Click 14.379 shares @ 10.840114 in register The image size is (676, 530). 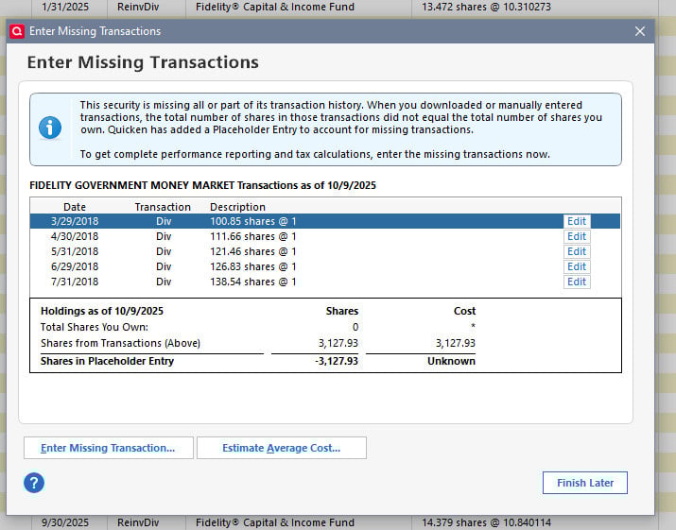[486, 522]
